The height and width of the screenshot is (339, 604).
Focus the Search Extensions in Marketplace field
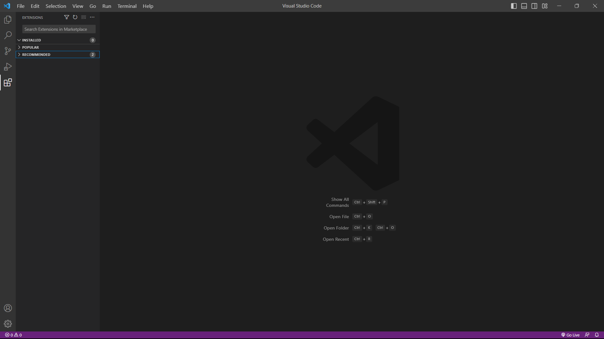59,29
